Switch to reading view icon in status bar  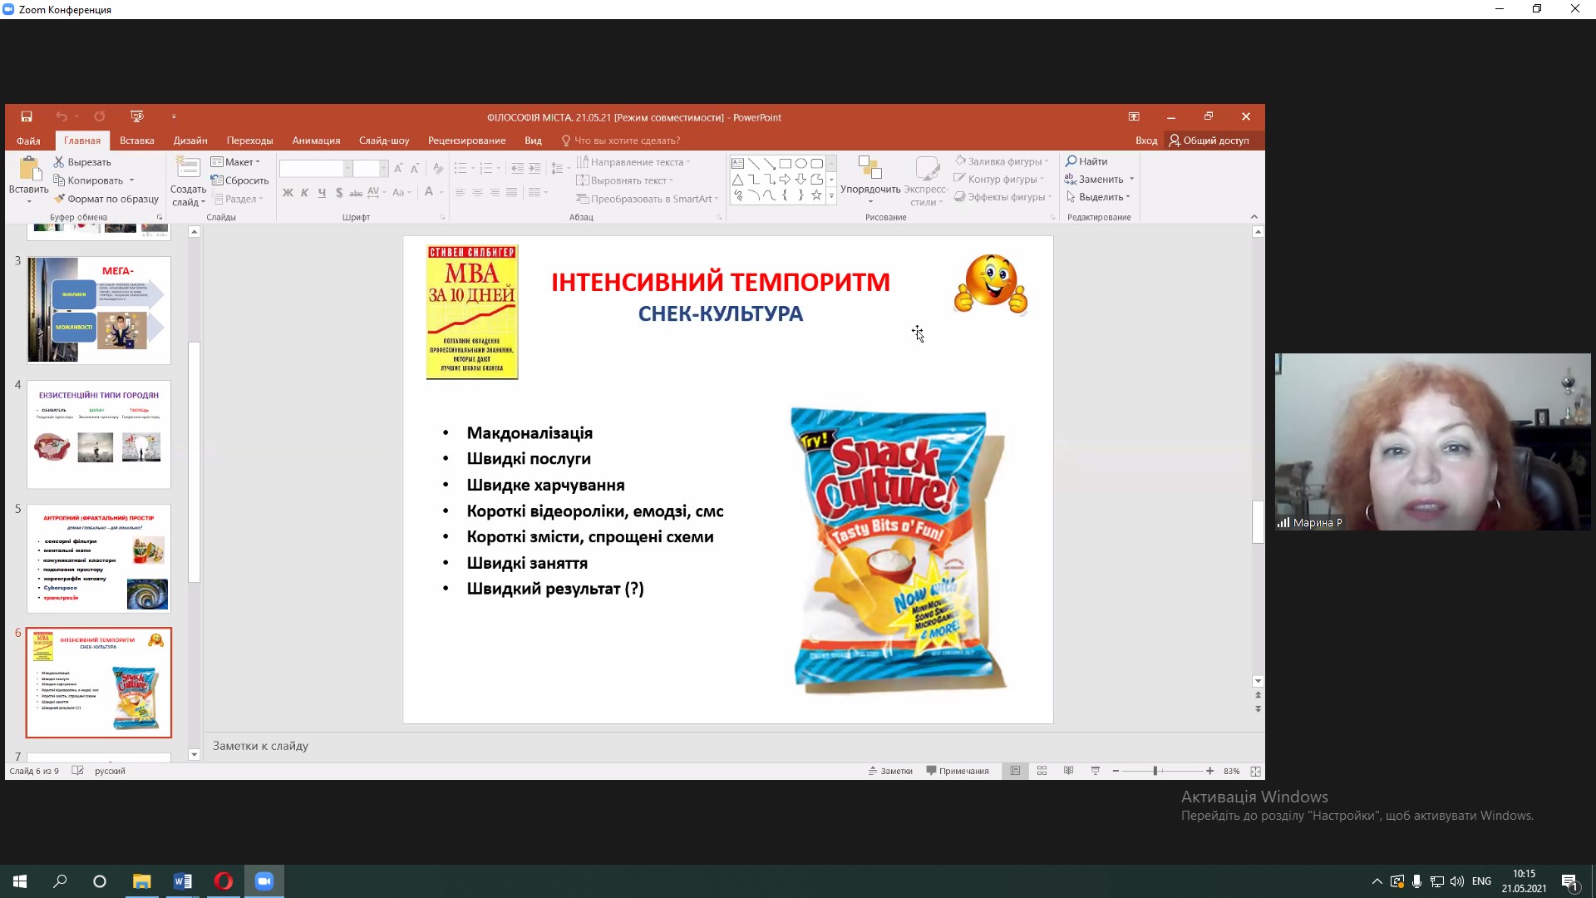(x=1068, y=772)
